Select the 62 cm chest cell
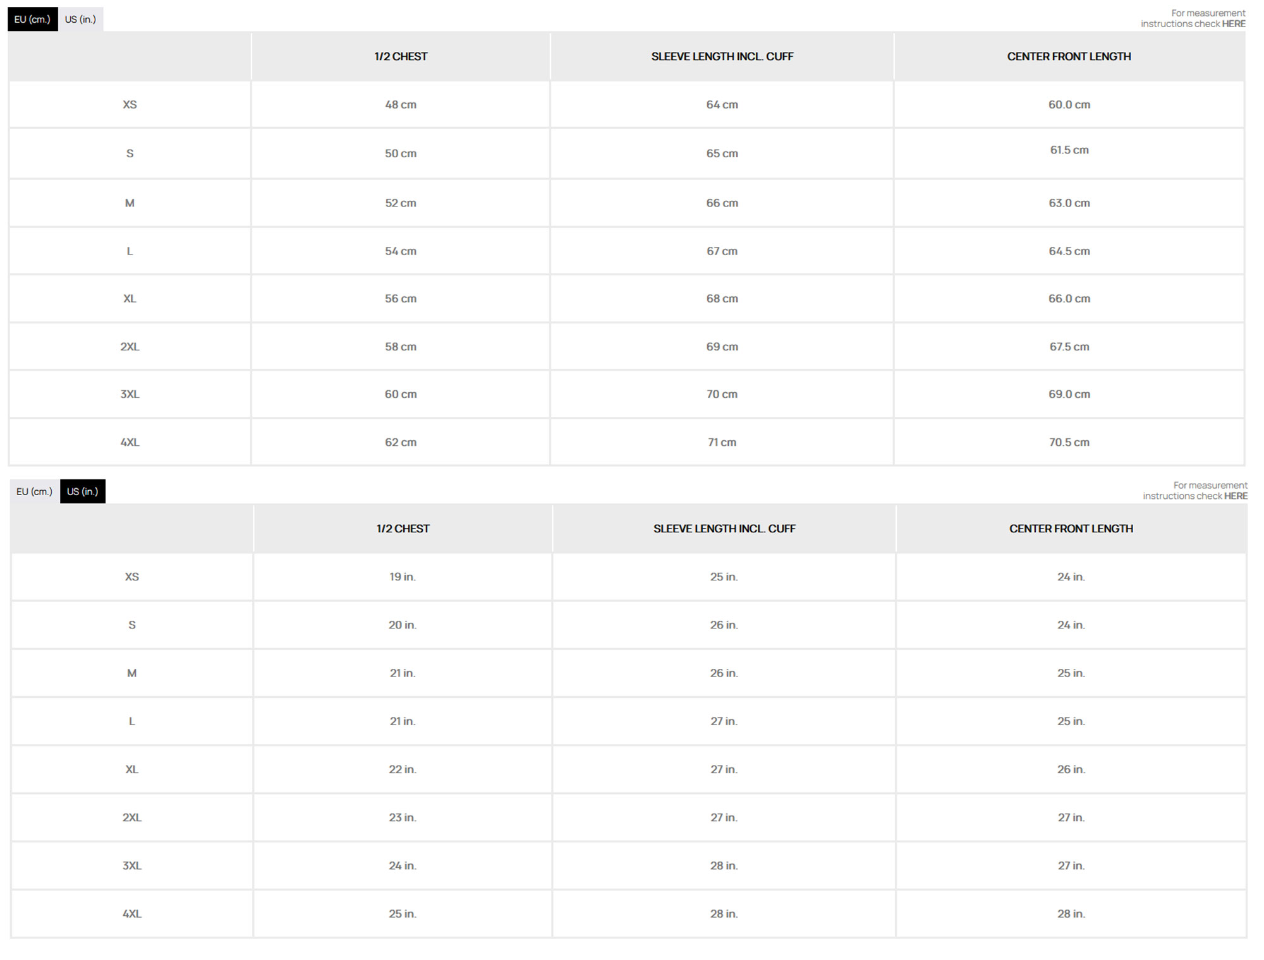Screen dimensions: 1264x960 click(401, 443)
